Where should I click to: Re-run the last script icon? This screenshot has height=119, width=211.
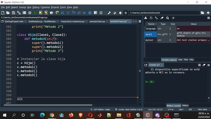coord(57,13)
